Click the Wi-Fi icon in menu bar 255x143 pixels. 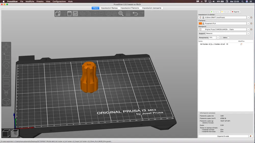[206, 2]
